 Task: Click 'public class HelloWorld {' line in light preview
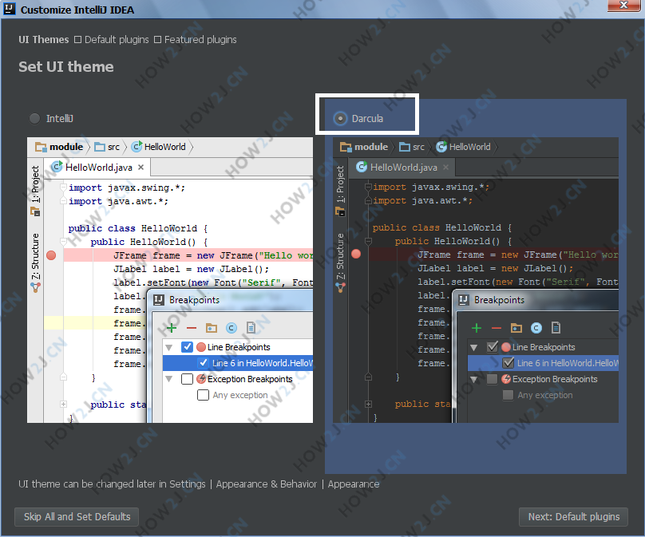tap(138, 228)
